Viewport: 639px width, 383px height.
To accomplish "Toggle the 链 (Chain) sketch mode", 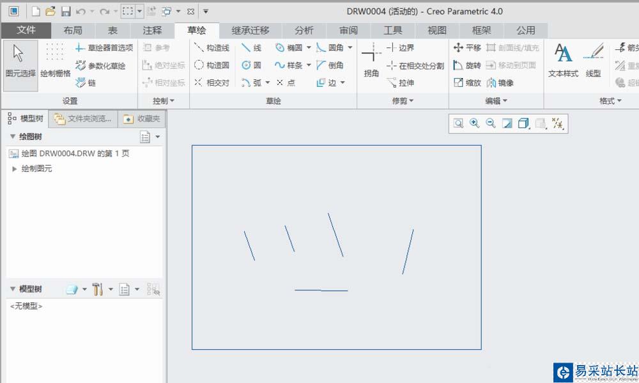I will tap(86, 82).
